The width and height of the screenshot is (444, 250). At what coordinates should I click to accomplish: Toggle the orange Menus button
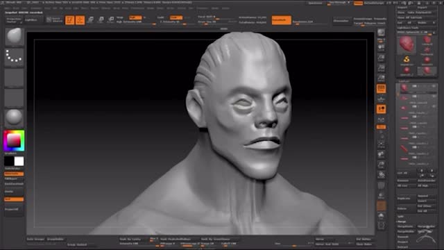pyautogui.click(x=358, y=3)
